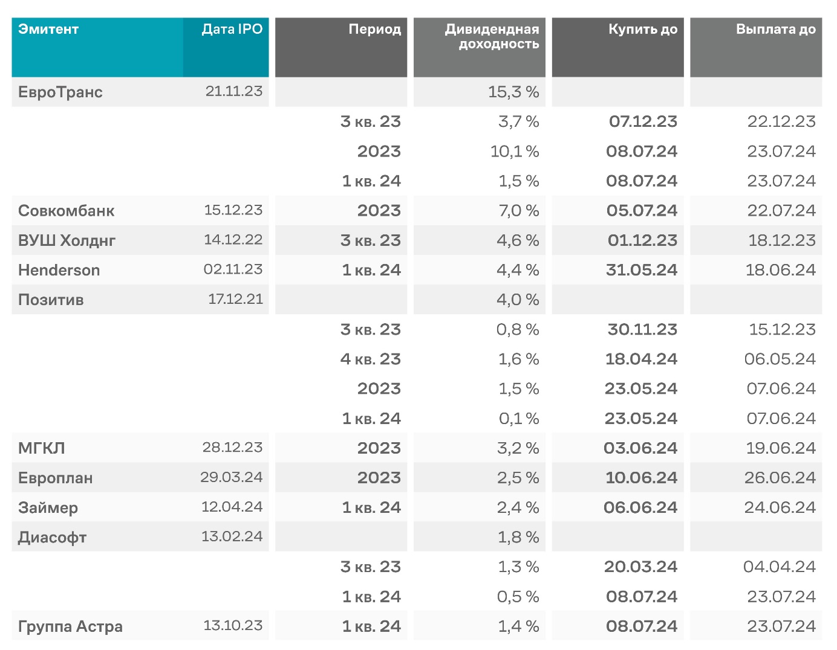Click the 01.12.23 buy-before date
Viewport: 837px width, 650px height.
click(643, 240)
